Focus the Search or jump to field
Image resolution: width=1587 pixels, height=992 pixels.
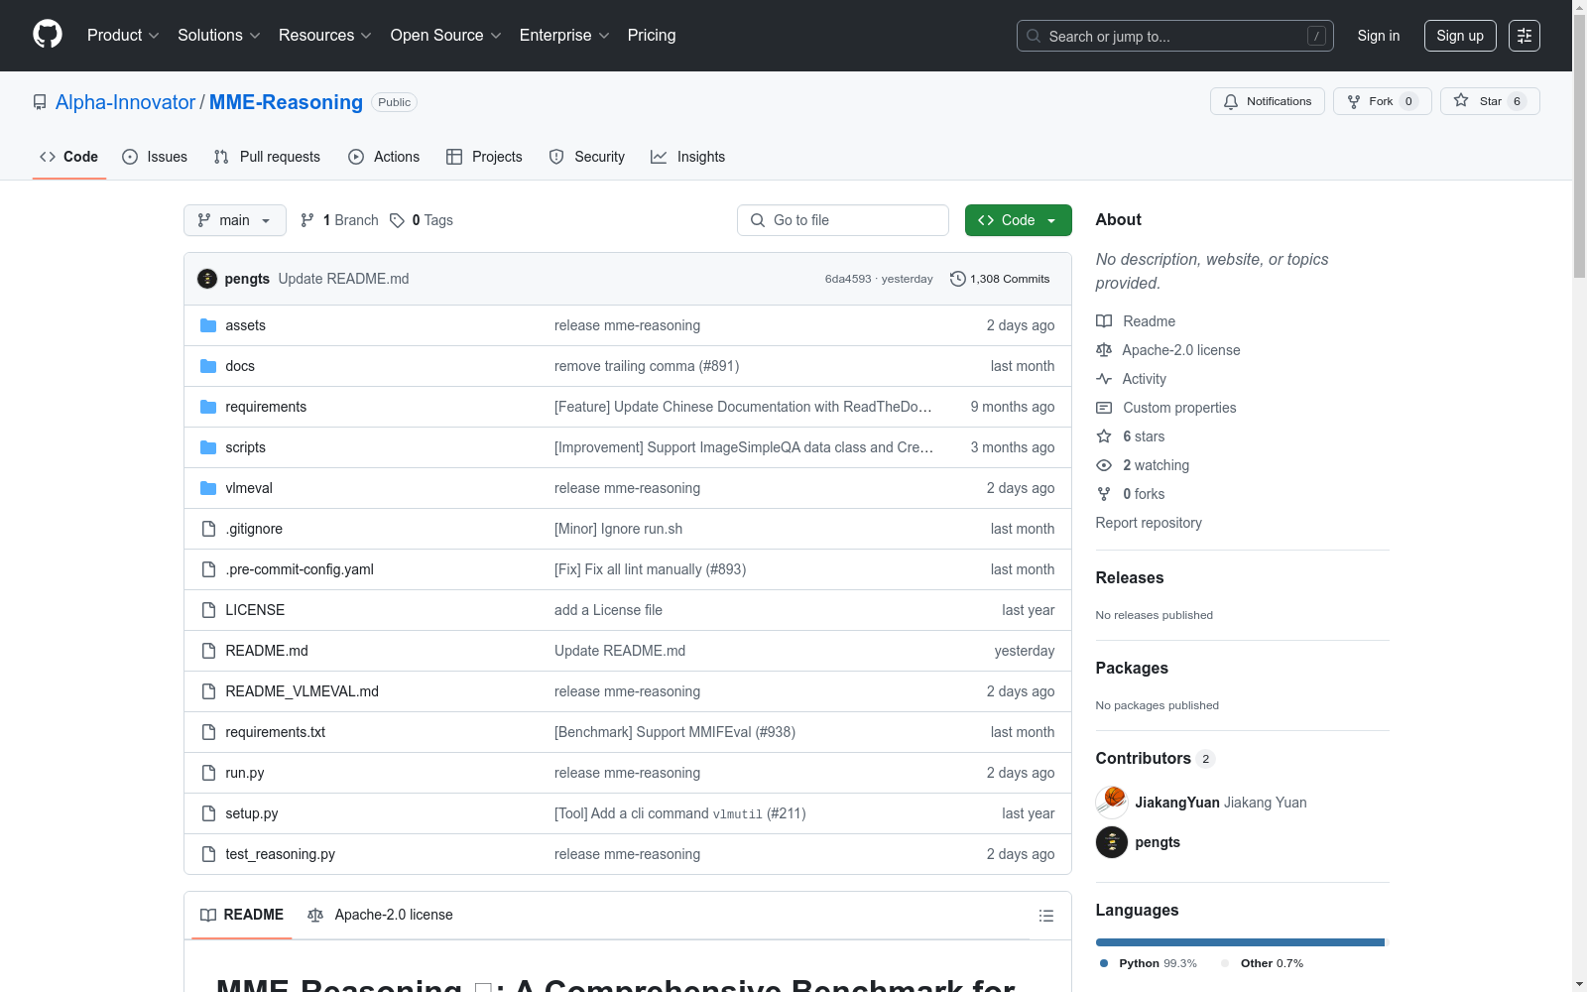[1175, 36]
